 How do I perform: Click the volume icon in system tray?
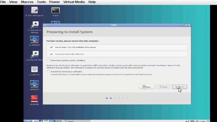[x=187, y=121]
